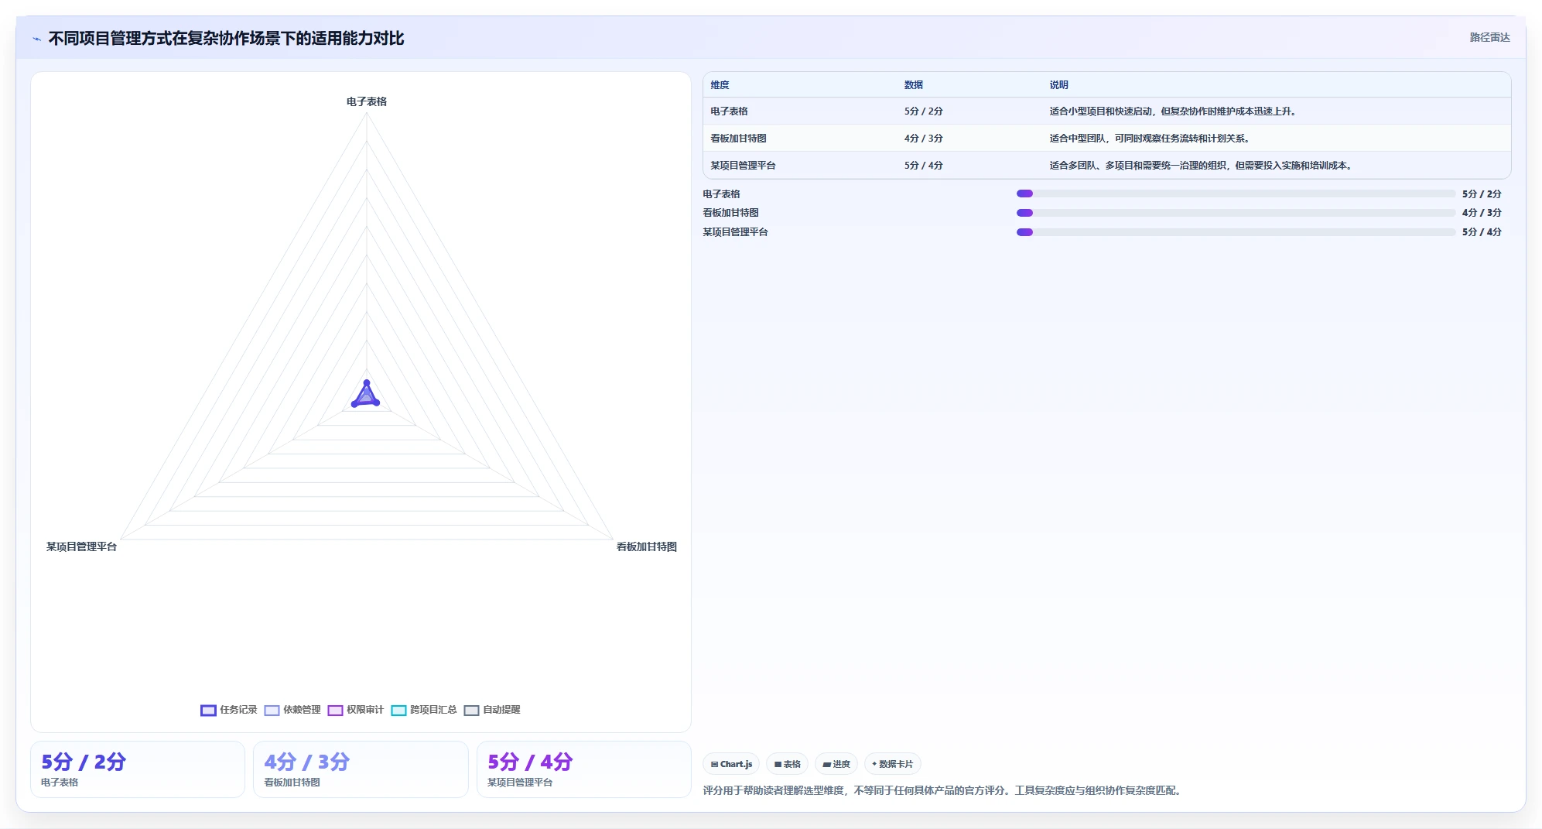Click the description starting 适合中型团队
Image resolution: width=1542 pixels, height=829 pixels.
click(x=1150, y=139)
